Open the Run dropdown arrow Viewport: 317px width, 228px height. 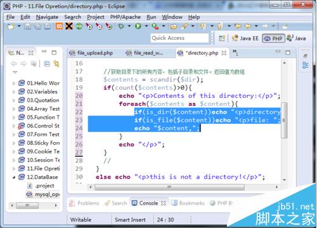146,27
